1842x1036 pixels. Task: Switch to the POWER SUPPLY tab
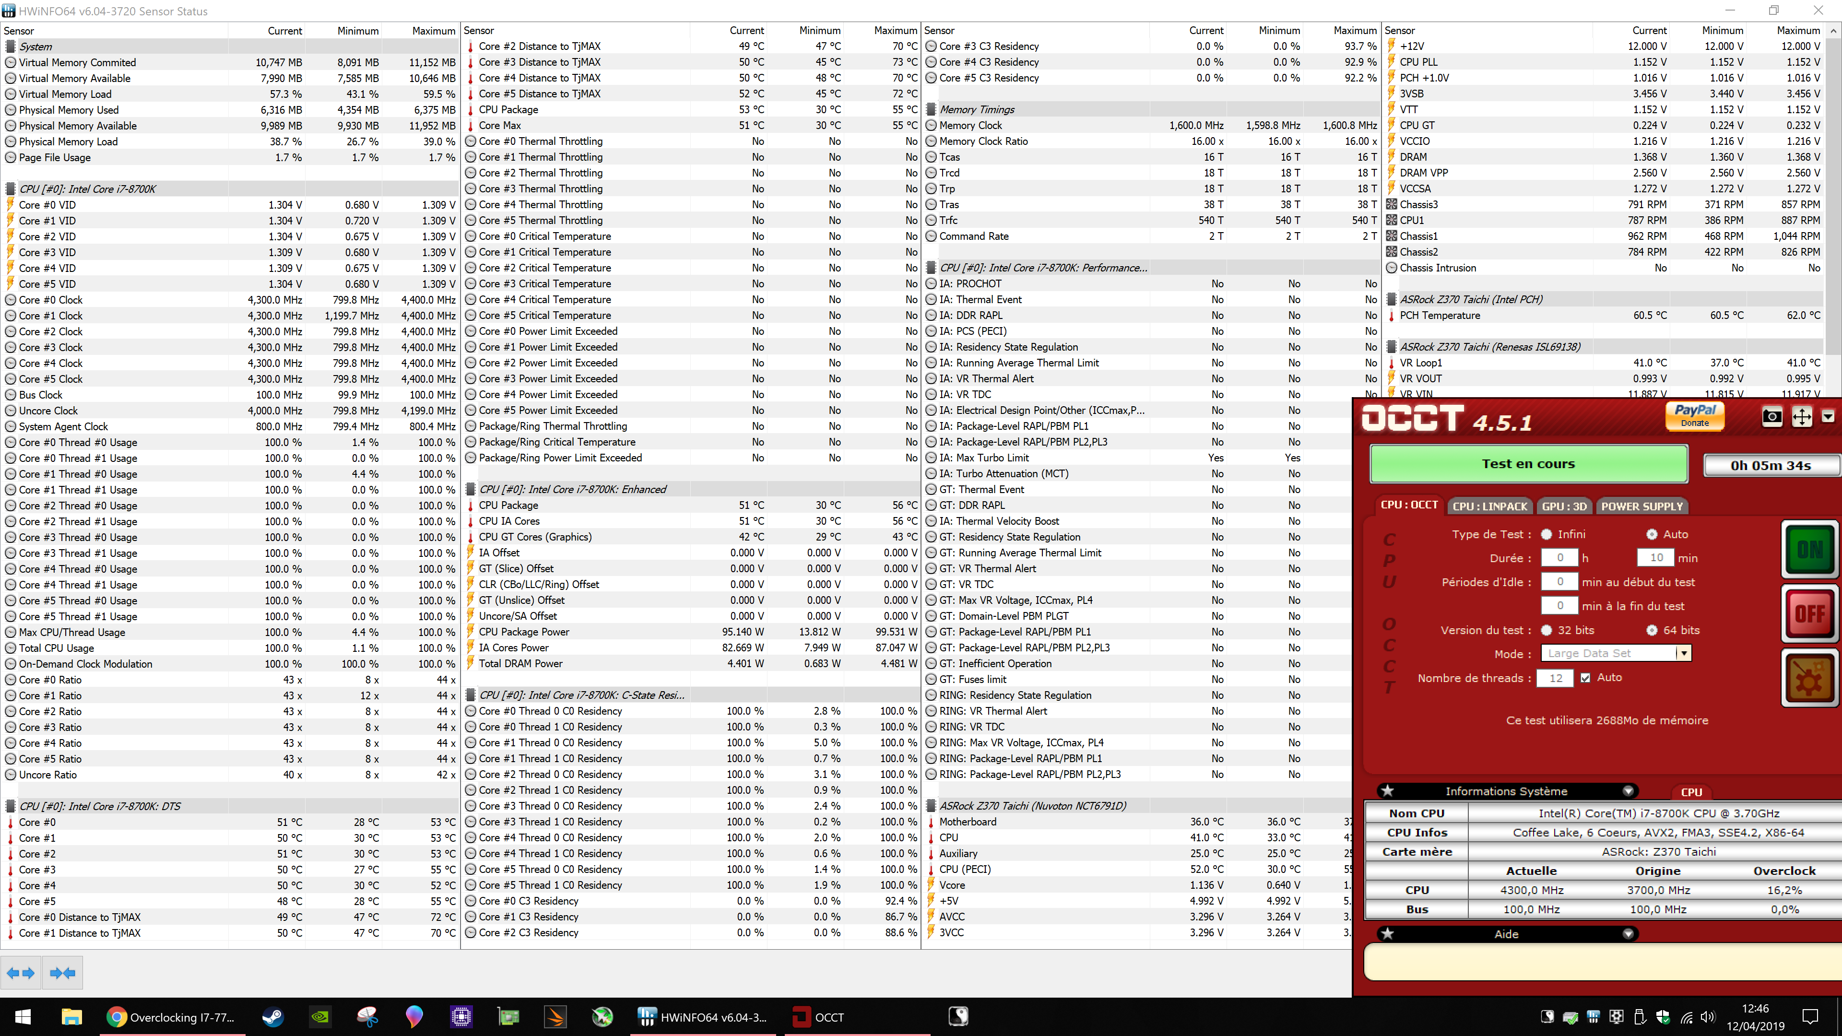click(1642, 506)
